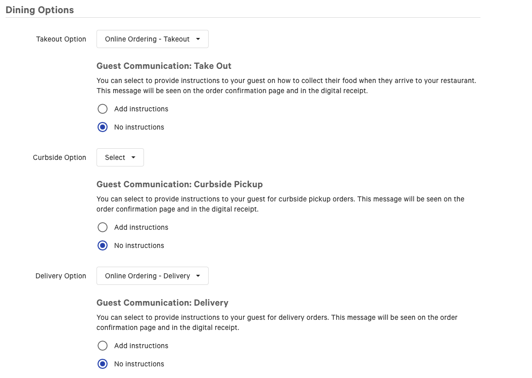Image resolution: width=532 pixels, height=378 pixels.
Task: Select No instructions for Curbside Pickup
Action: tap(103, 245)
